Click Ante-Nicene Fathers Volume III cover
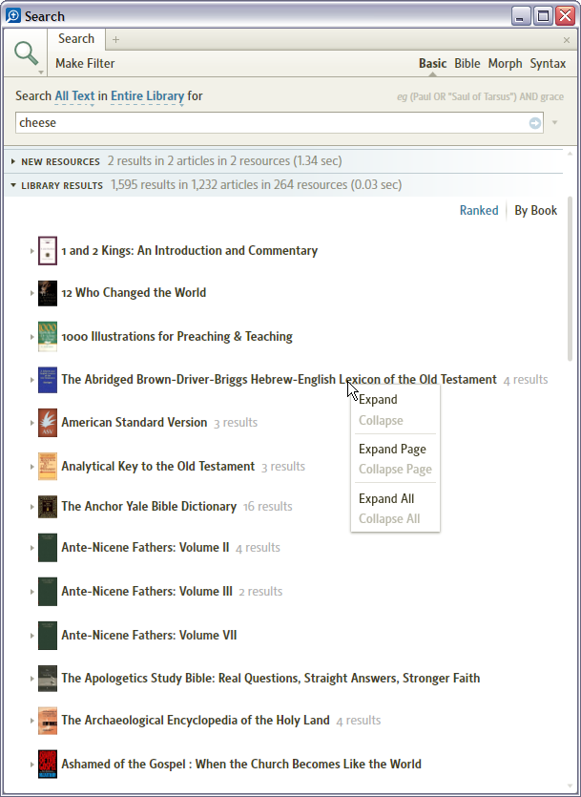Viewport: 581px width, 797px height. click(48, 591)
